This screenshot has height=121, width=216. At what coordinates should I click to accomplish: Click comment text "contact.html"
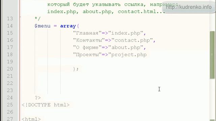tap(137, 11)
